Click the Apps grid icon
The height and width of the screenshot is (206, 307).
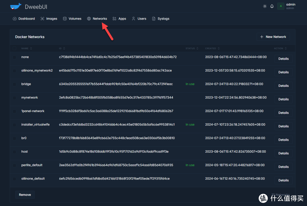[x=115, y=19]
